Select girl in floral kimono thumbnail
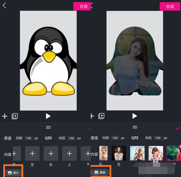181x177 pixels. pyautogui.click(x=156, y=153)
